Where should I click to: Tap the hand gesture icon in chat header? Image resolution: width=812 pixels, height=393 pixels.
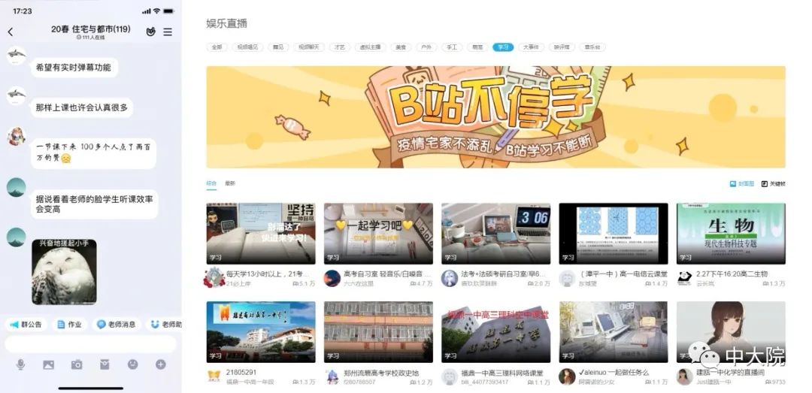150,32
